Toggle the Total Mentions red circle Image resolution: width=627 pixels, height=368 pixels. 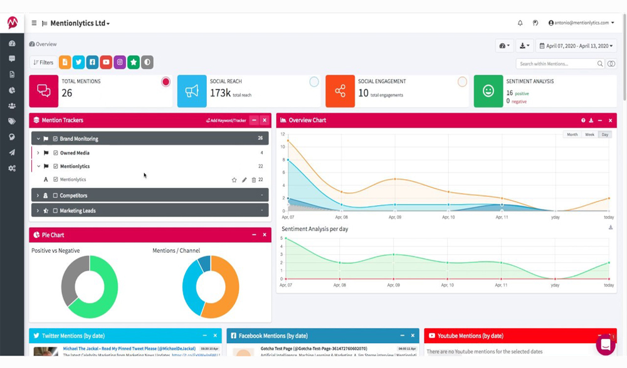coord(166,82)
